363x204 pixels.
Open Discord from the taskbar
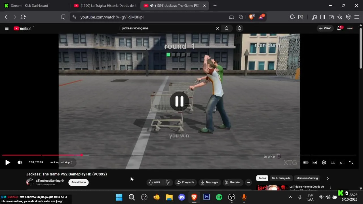[x=182, y=197]
